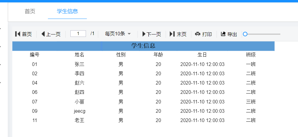Screen dimensions: 298x137
Task: Click the 性别 column header
Action: pos(121,55)
